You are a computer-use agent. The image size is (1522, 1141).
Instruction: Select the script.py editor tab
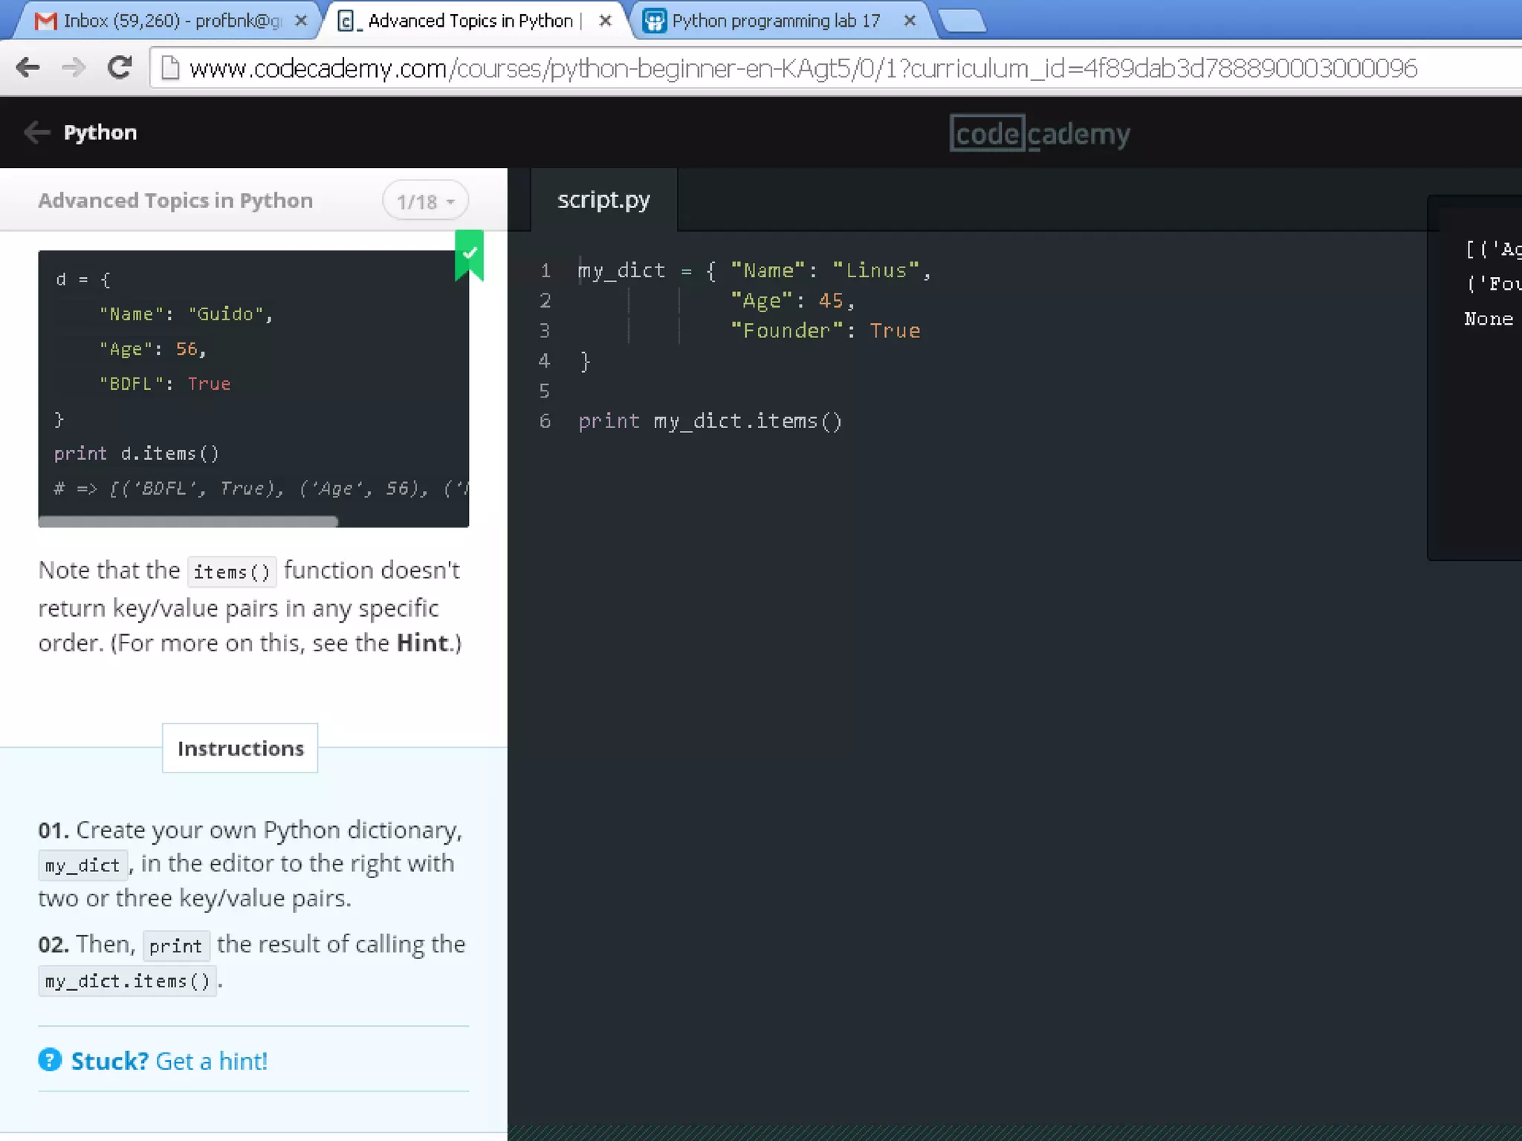coord(603,200)
